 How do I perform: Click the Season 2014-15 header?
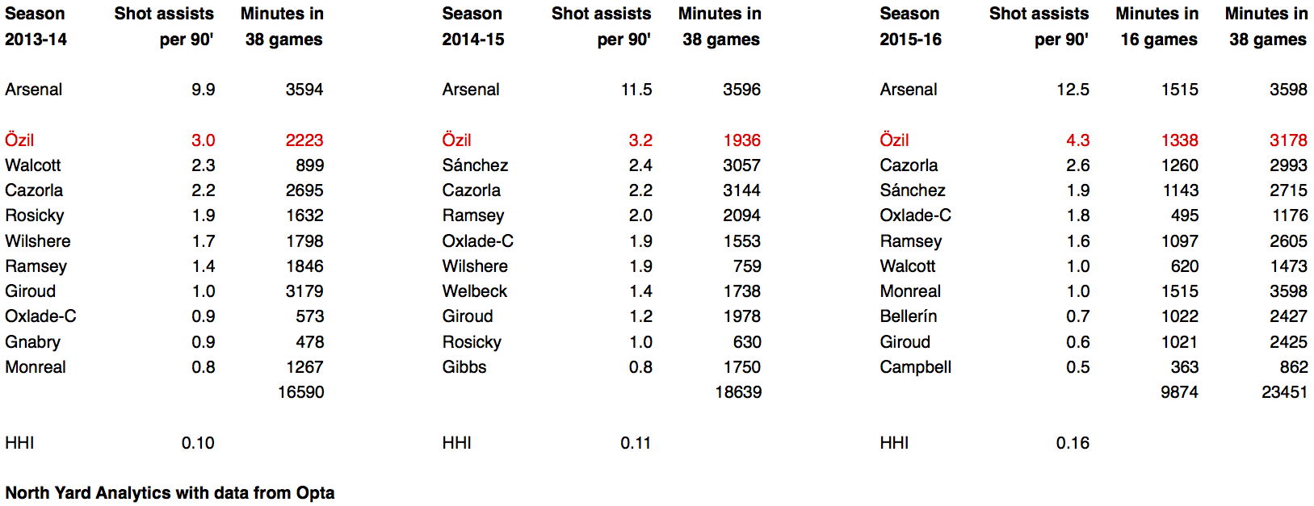point(472,27)
